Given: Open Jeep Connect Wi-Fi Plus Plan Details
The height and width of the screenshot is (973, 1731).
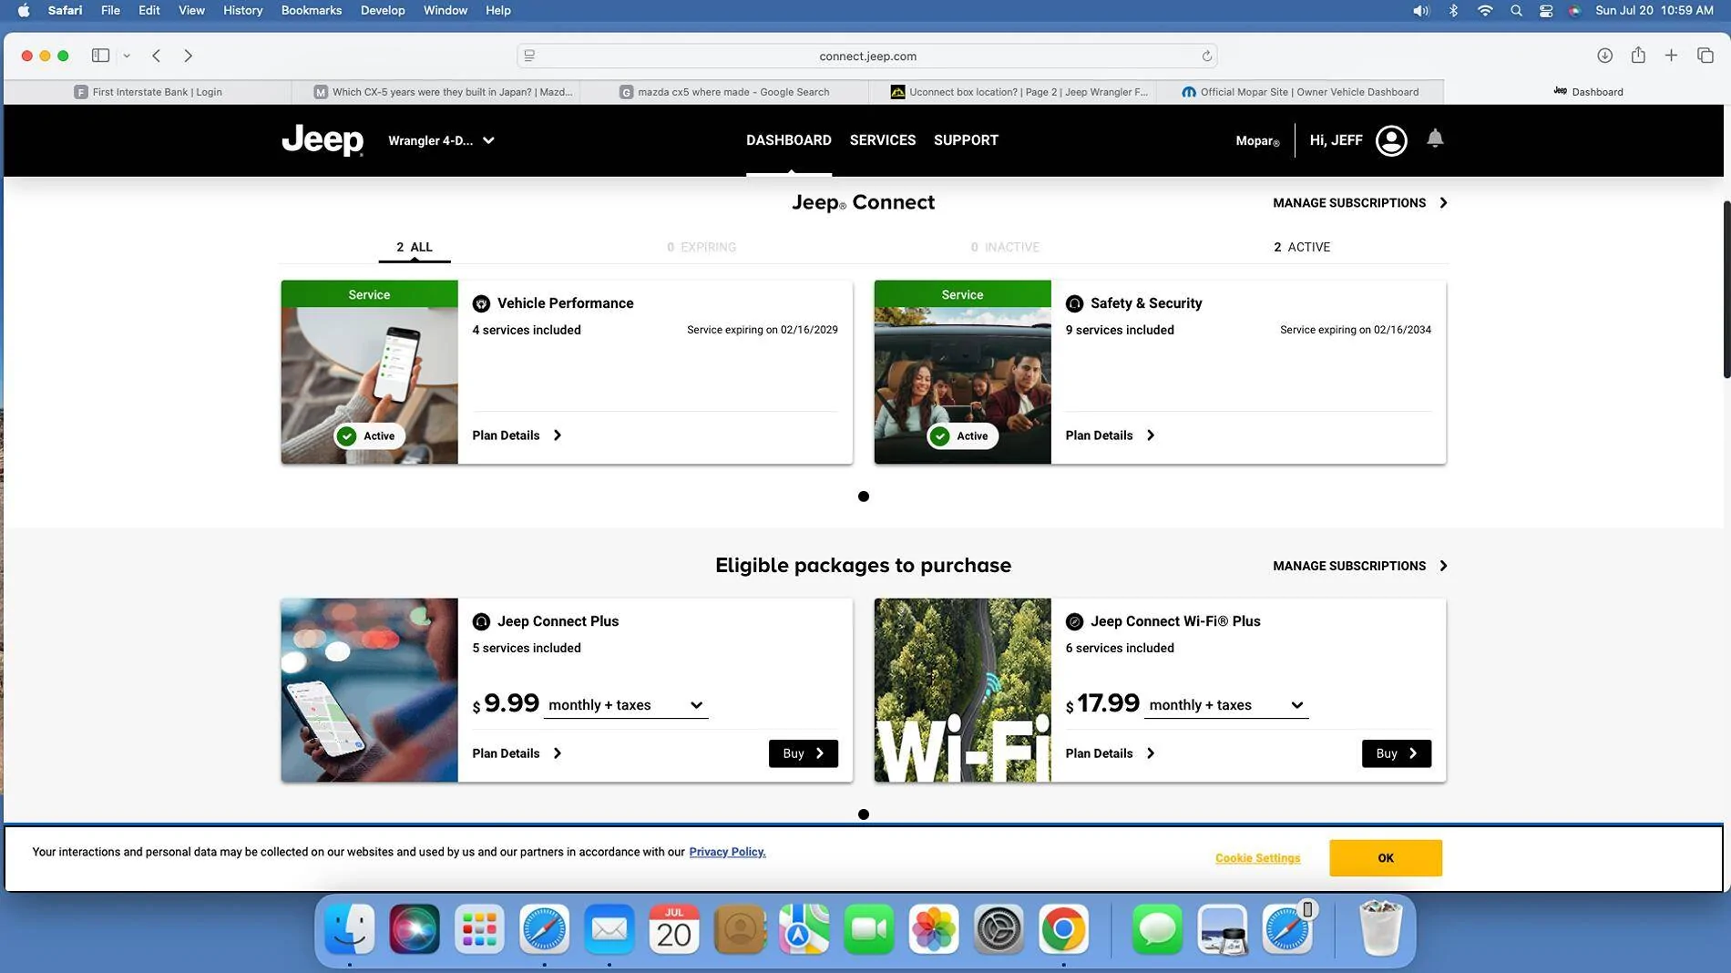Looking at the screenshot, I should point(1110,753).
